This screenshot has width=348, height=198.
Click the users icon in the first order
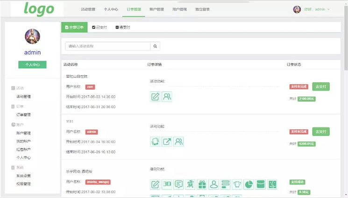(x=167, y=97)
